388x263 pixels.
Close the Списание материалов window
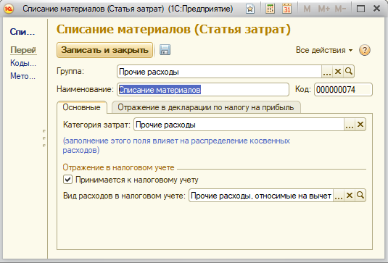click(x=376, y=9)
